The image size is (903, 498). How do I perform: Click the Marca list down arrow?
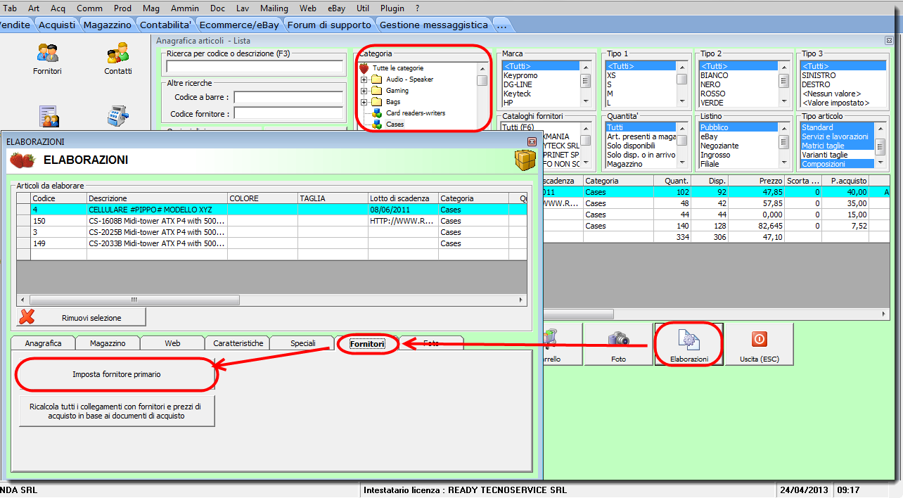[x=585, y=103]
